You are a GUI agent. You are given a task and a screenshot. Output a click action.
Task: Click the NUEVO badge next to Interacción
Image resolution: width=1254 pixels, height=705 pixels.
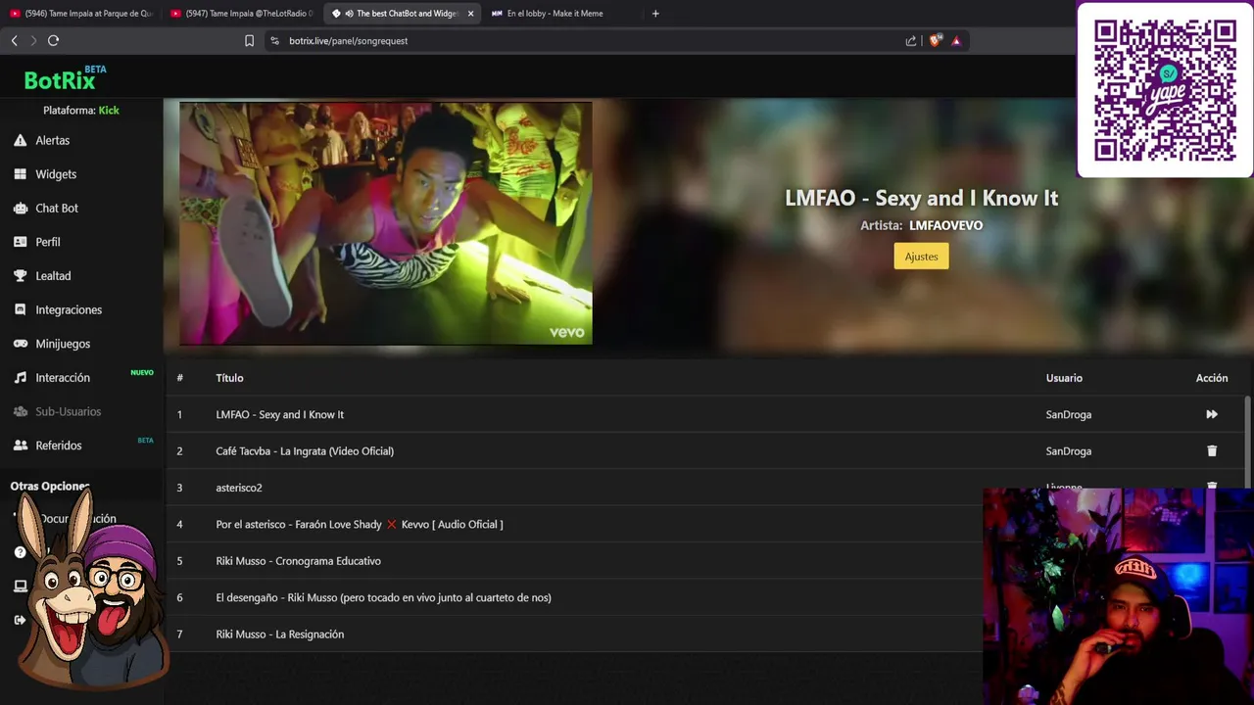142,372
